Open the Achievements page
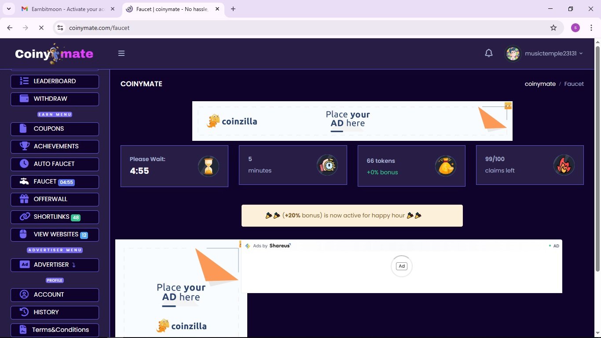Screen dimensions: 601x338 55,146
